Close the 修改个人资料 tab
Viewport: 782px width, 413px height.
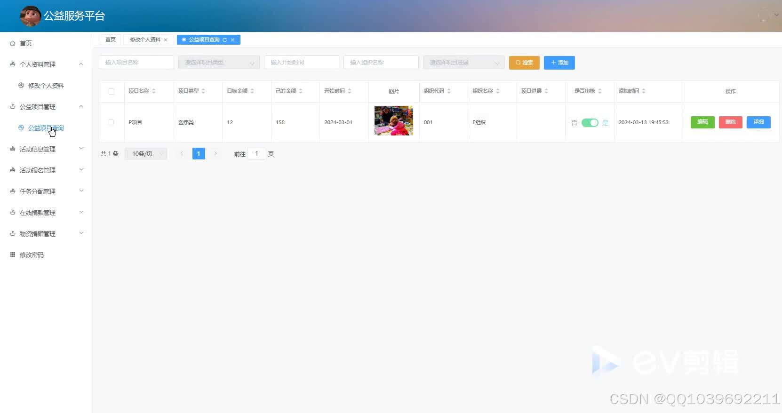point(166,40)
